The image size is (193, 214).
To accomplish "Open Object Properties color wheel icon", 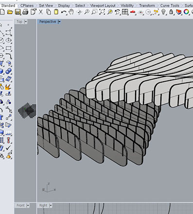I will (186, 12).
